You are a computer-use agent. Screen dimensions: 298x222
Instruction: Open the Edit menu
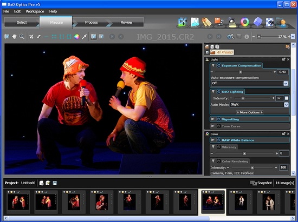17,11
